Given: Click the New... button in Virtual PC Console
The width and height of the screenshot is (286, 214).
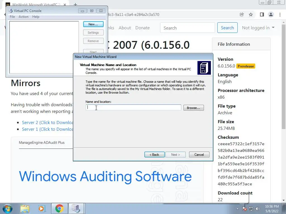Looking at the screenshot, I should click(93, 24).
